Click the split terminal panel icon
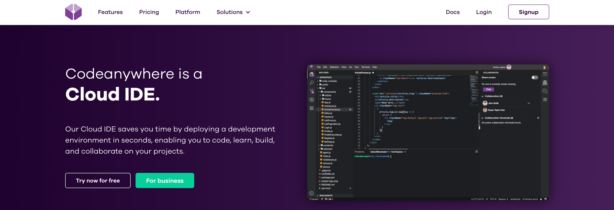This screenshot has width=614, height=210. pos(476,152)
